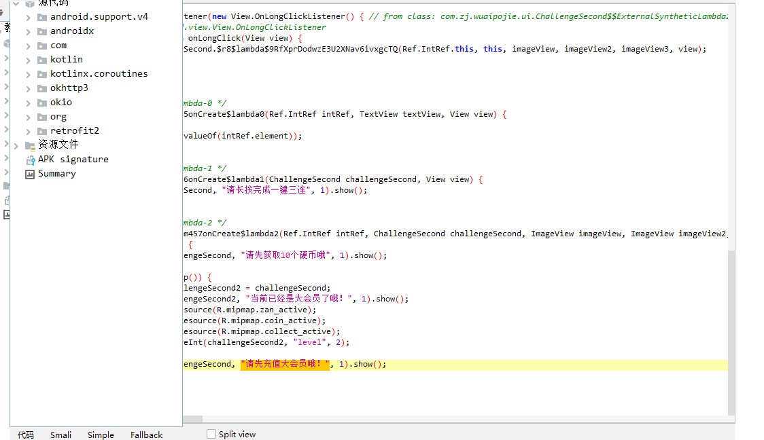The image size is (764, 440).
Task: Click the okio package folder icon
Action: [x=42, y=103]
